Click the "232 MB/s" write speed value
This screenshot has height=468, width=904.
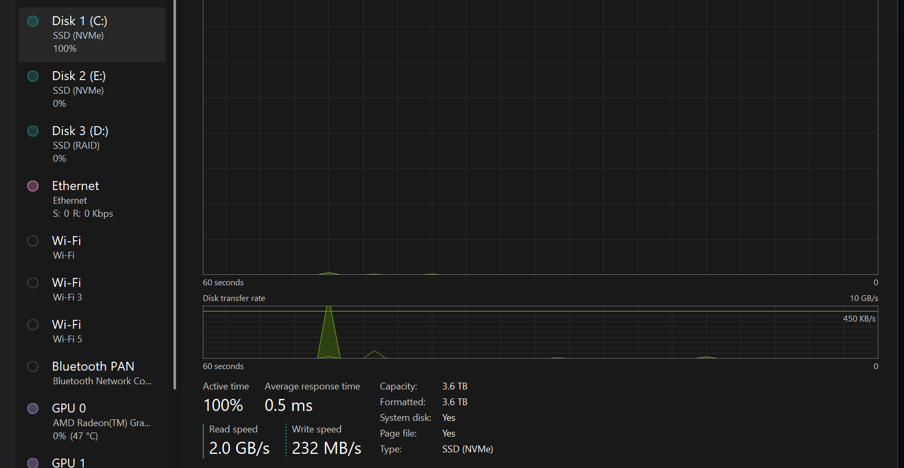click(x=326, y=448)
